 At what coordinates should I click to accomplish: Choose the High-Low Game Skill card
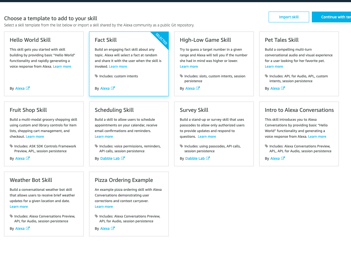[214, 64]
